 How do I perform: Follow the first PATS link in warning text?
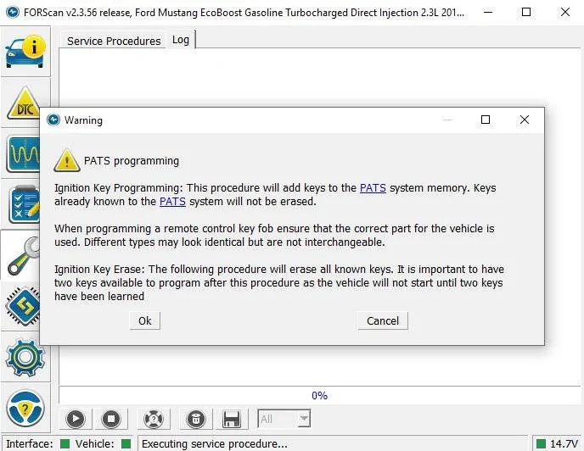[x=373, y=188]
